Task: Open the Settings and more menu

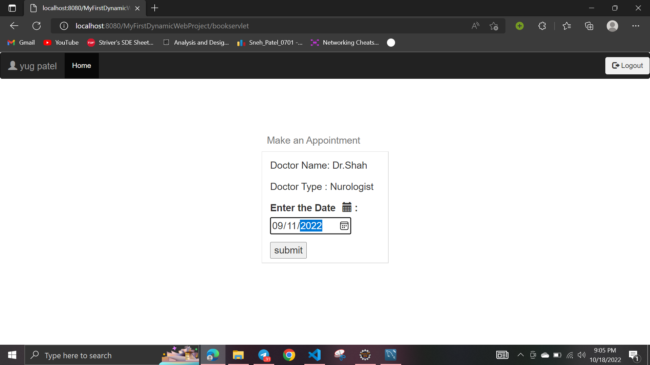Action: point(636,26)
